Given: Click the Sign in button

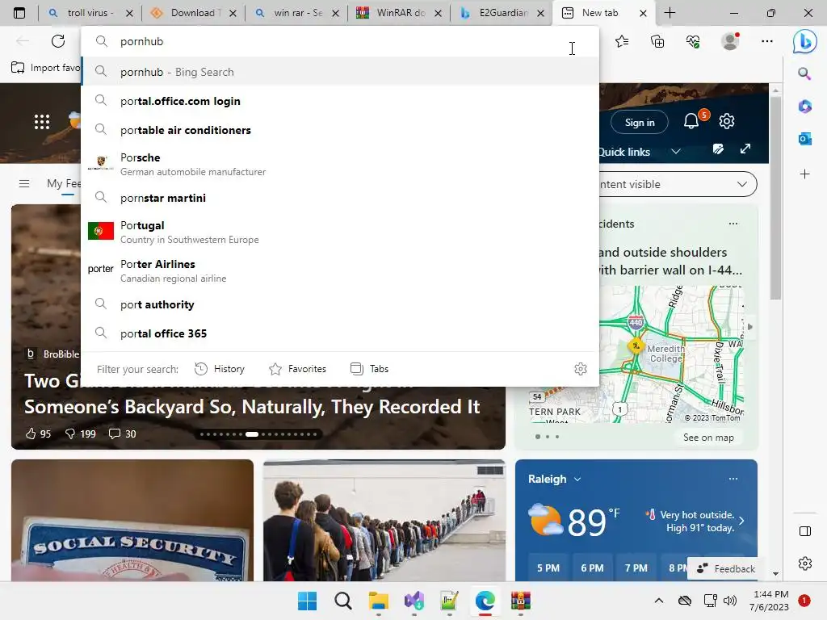Looking at the screenshot, I should 640,123.
